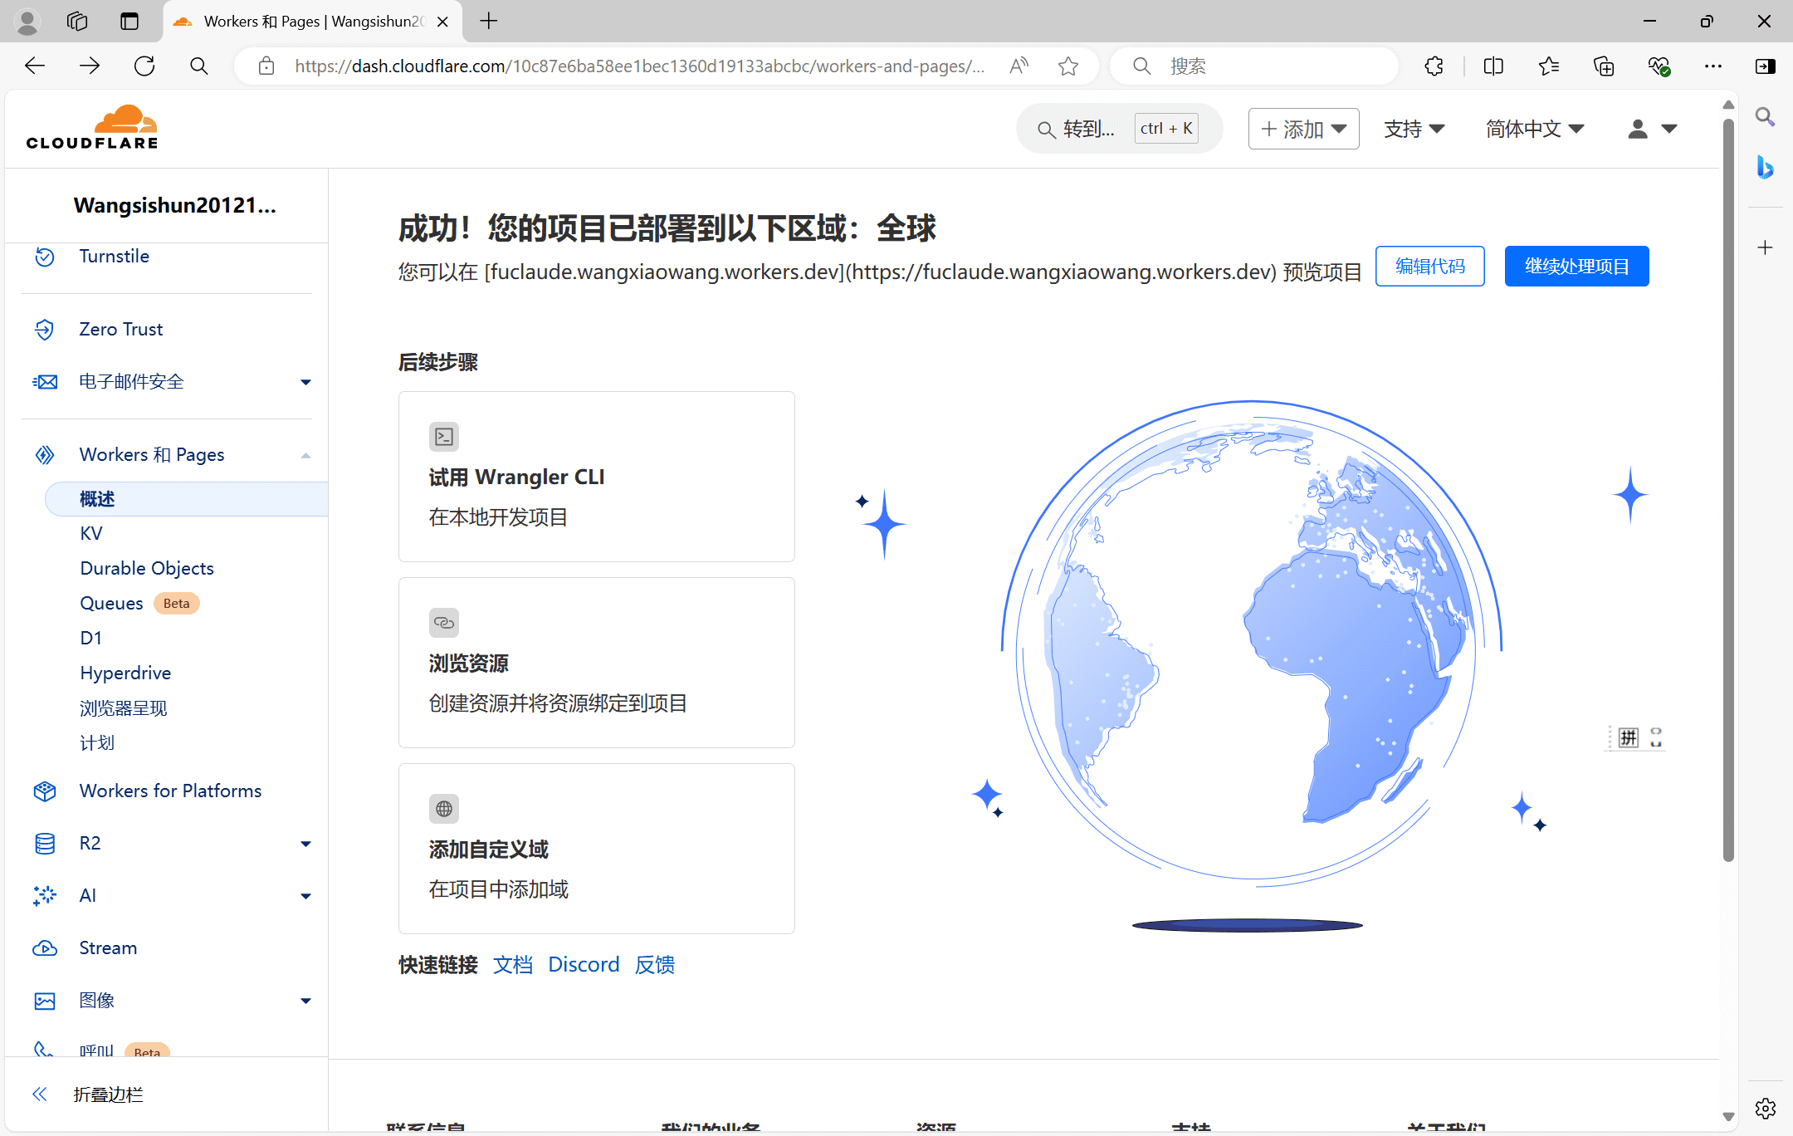Click the browser refresh icon
The height and width of the screenshot is (1136, 1793).
coord(144,66)
